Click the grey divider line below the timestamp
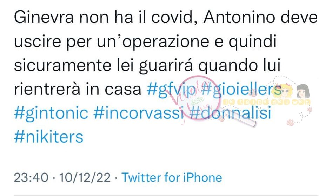This screenshot has height=196, width=332. click(166, 195)
